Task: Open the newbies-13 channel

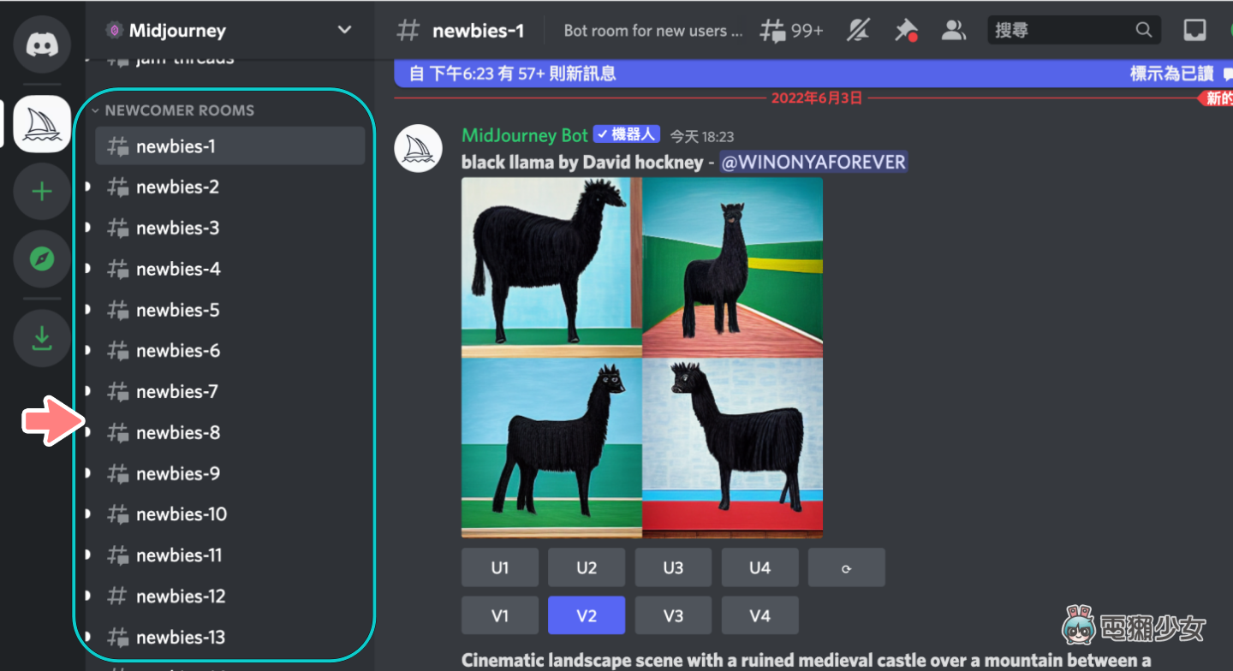Action: [230, 638]
